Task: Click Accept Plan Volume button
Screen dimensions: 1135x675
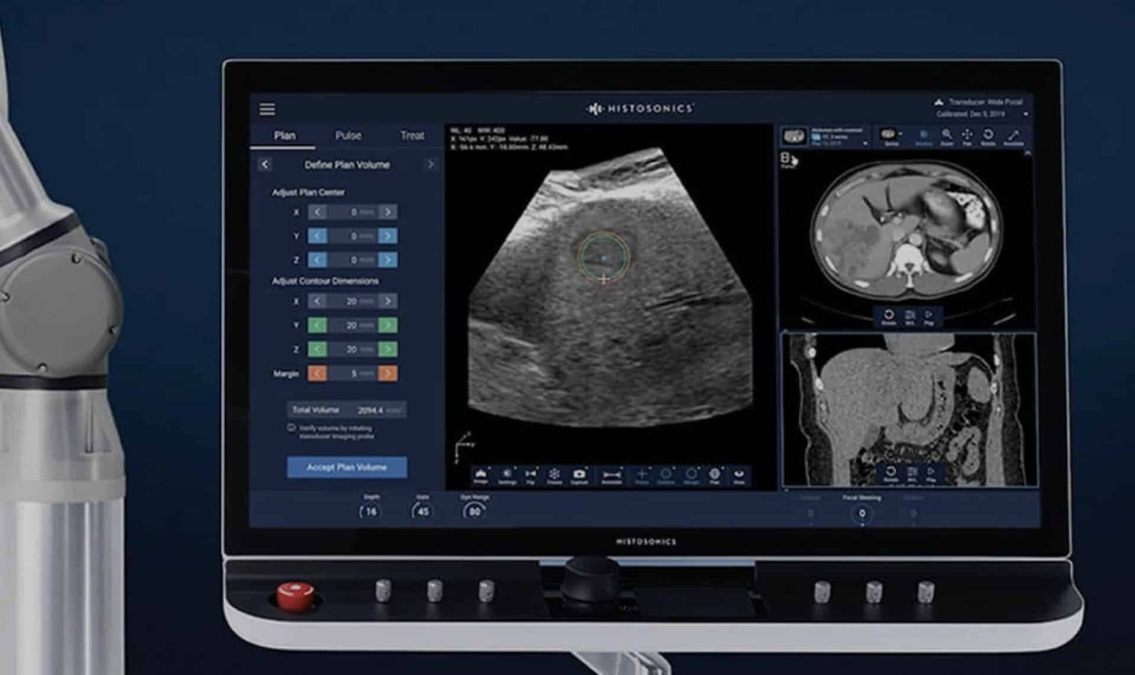Action: point(347,467)
